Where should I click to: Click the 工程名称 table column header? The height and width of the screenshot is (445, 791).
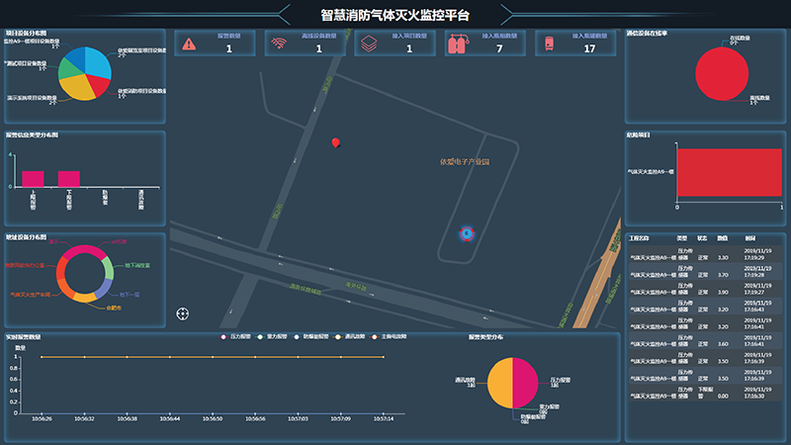tap(639, 238)
